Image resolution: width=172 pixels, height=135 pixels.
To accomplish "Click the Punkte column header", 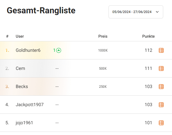I will [x=148, y=36].
